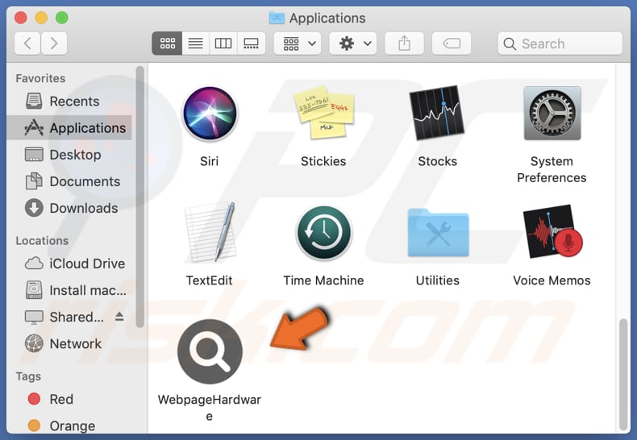Click the Time Machine name label
Viewport: 637px width, 440px height.
(323, 280)
